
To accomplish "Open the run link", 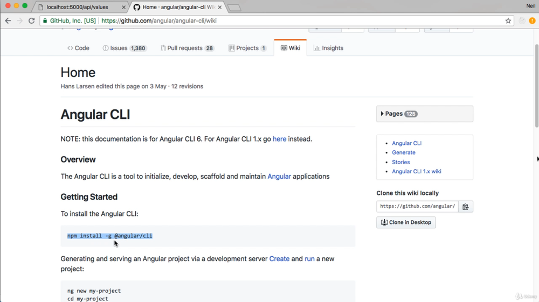I will pyautogui.click(x=309, y=259).
